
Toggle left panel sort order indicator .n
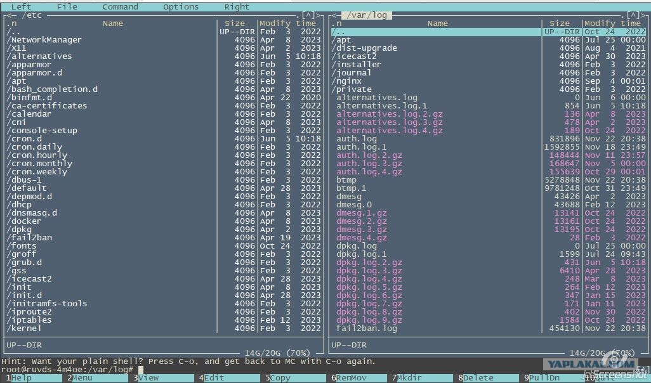tap(11, 23)
